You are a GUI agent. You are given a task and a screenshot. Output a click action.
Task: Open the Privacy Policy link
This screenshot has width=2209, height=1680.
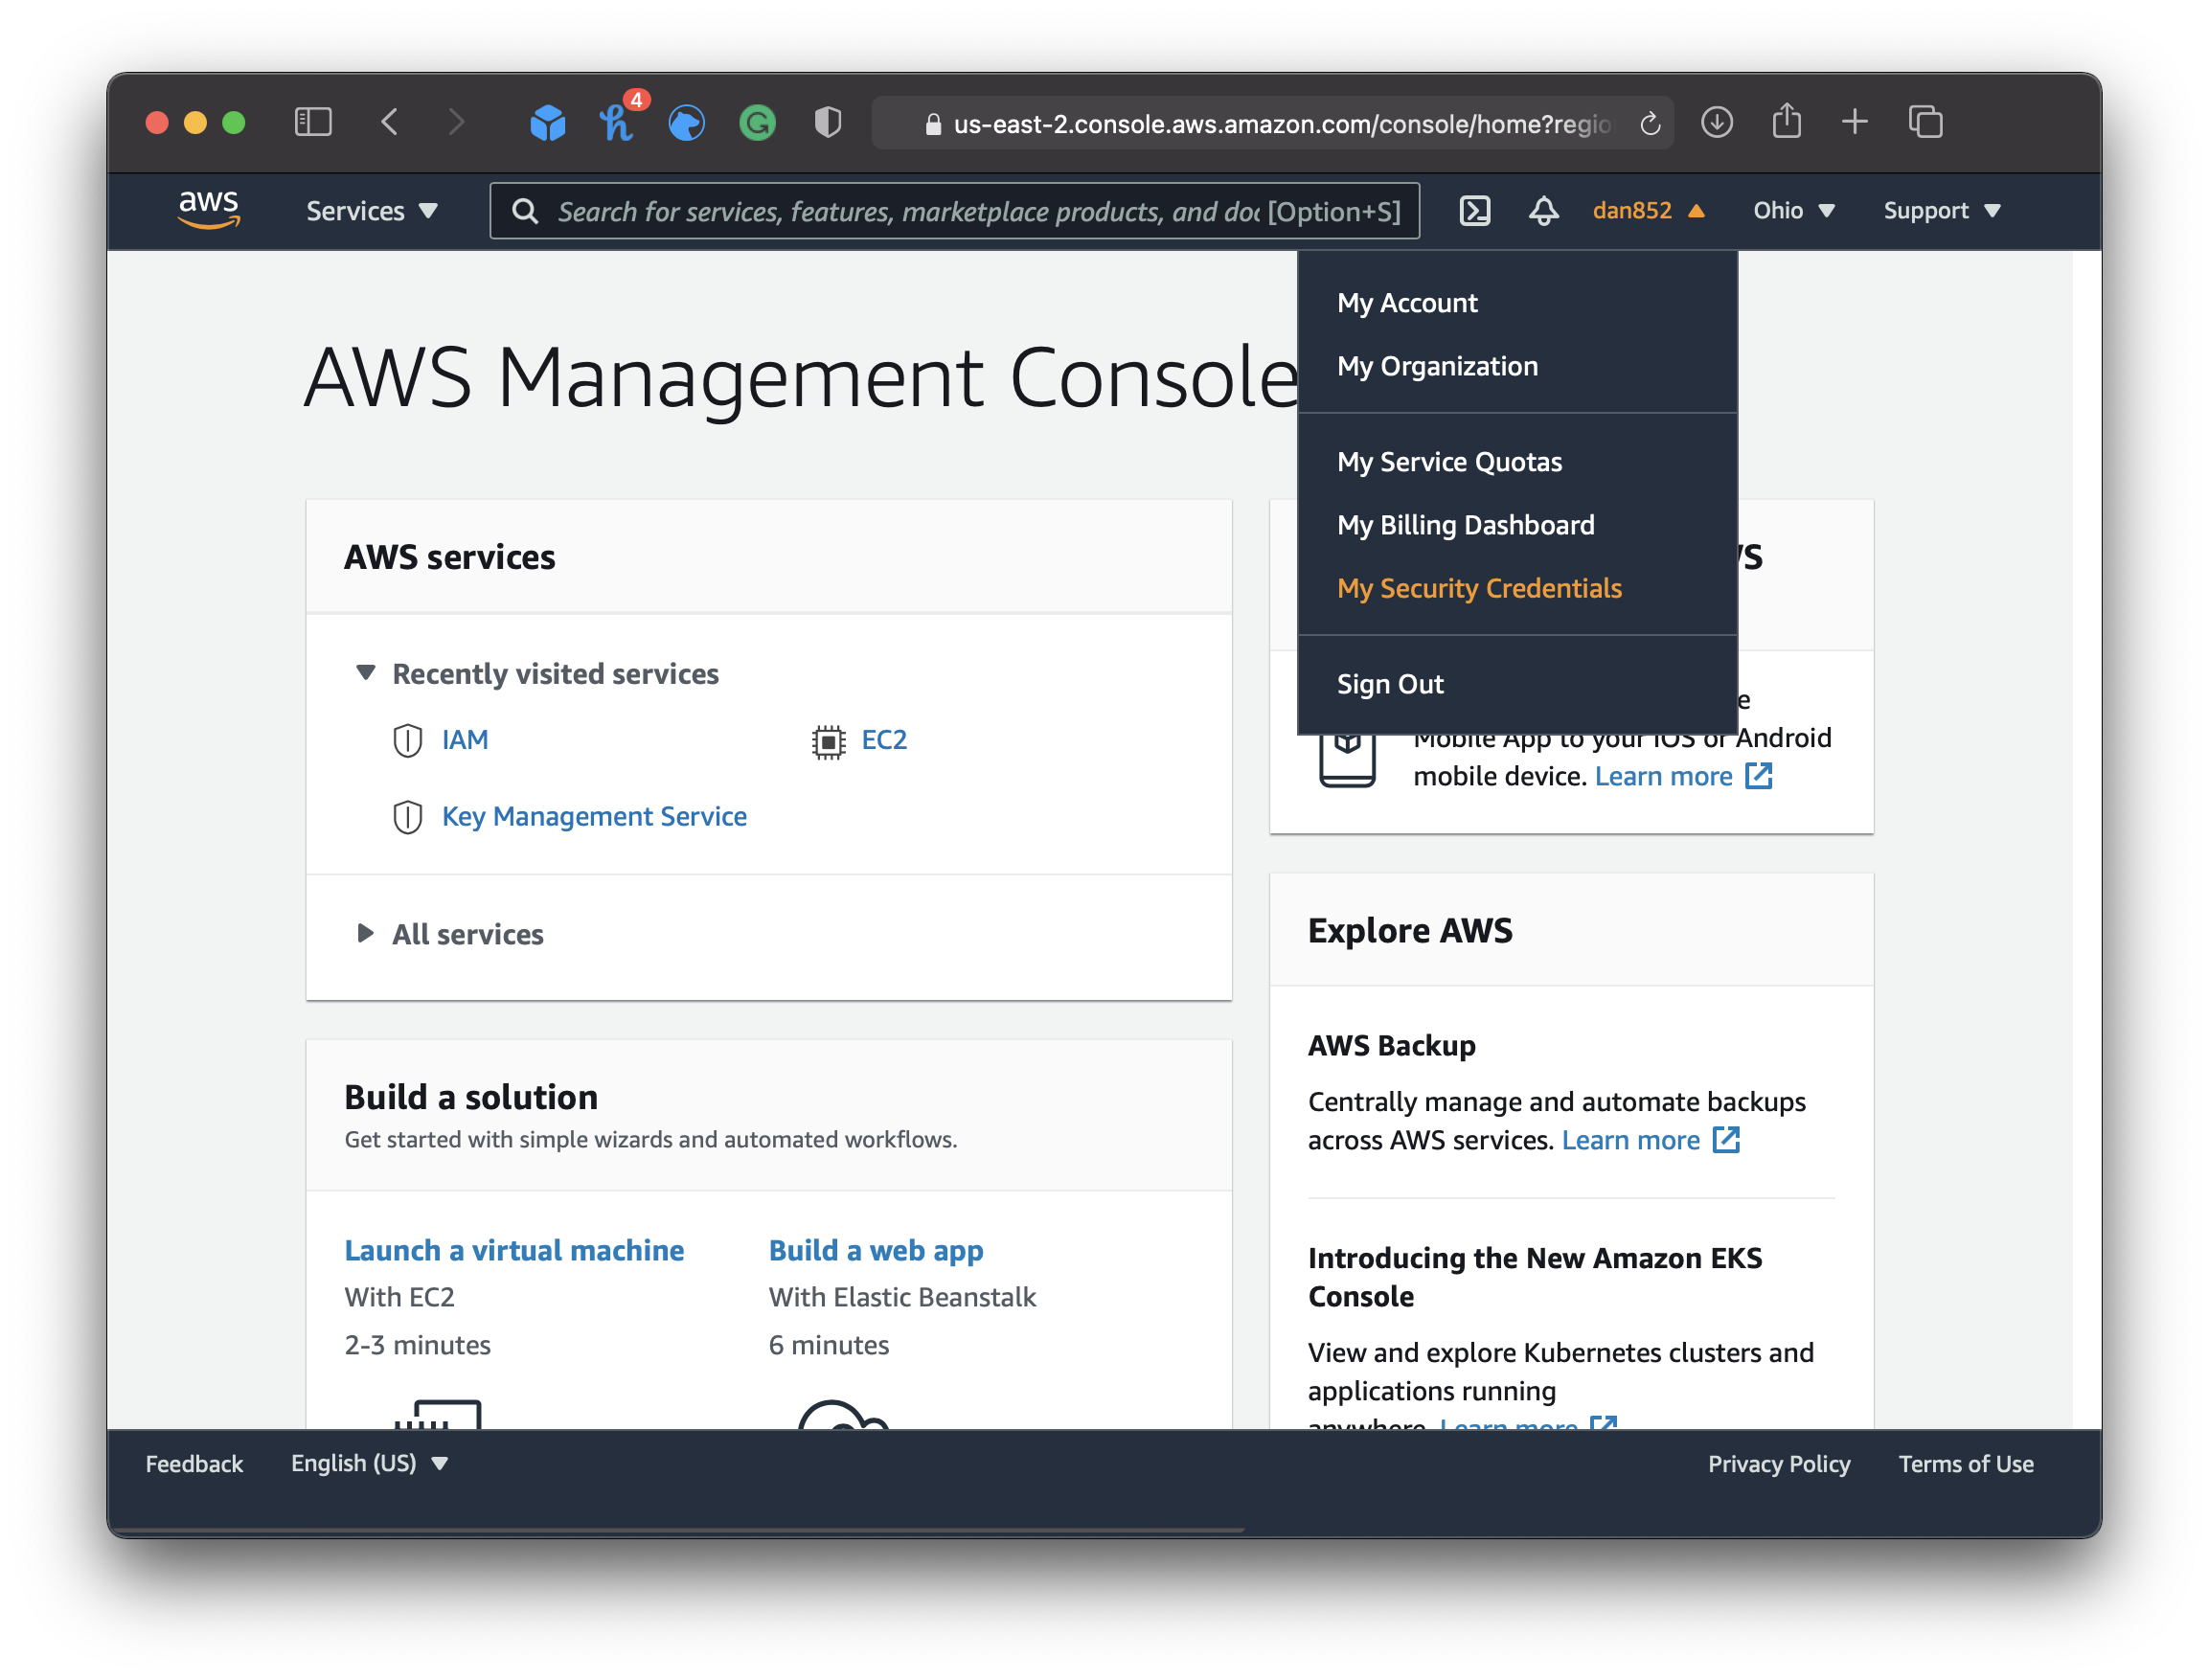tap(1778, 1464)
